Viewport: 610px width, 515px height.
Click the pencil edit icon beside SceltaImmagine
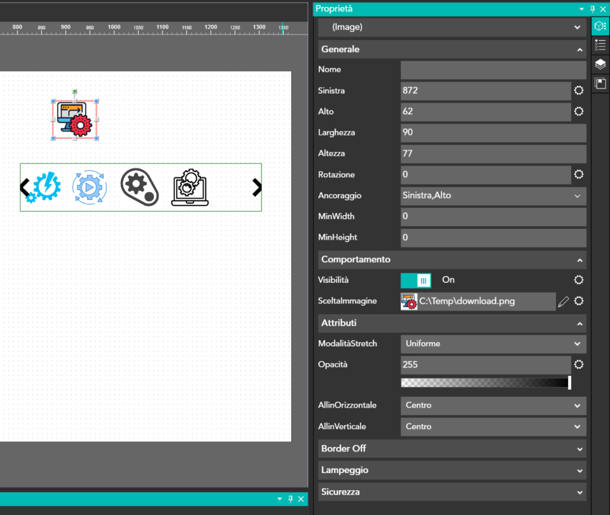tap(563, 302)
